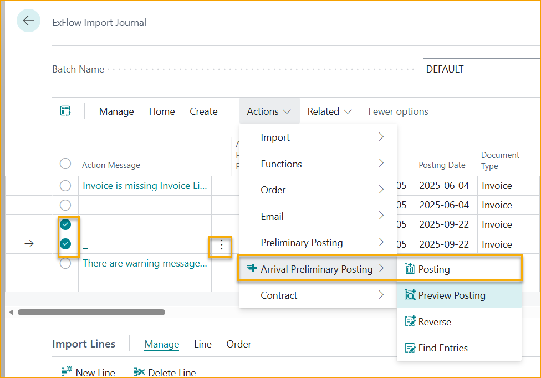Click the Posting icon in submenu
541x378 pixels.
[x=410, y=269]
